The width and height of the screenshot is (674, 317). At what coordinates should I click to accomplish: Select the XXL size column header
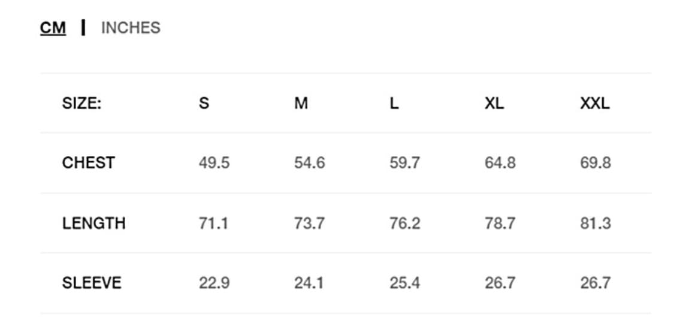[x=595, y=103]
